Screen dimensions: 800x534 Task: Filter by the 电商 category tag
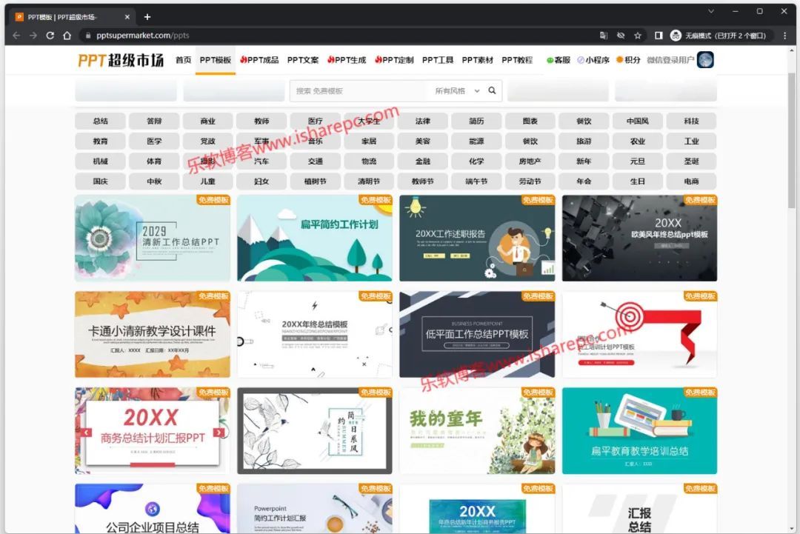click(691, 181)
